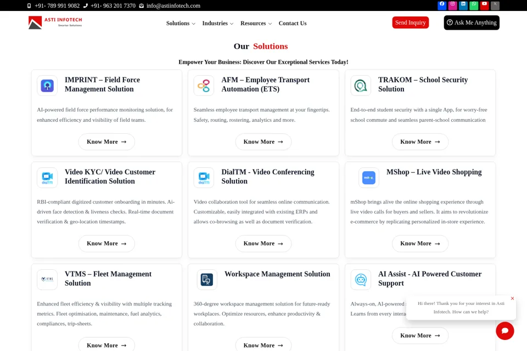Open the Facebook social icon
The width and height of the screenshot is (527, 351).
[441, 5]
